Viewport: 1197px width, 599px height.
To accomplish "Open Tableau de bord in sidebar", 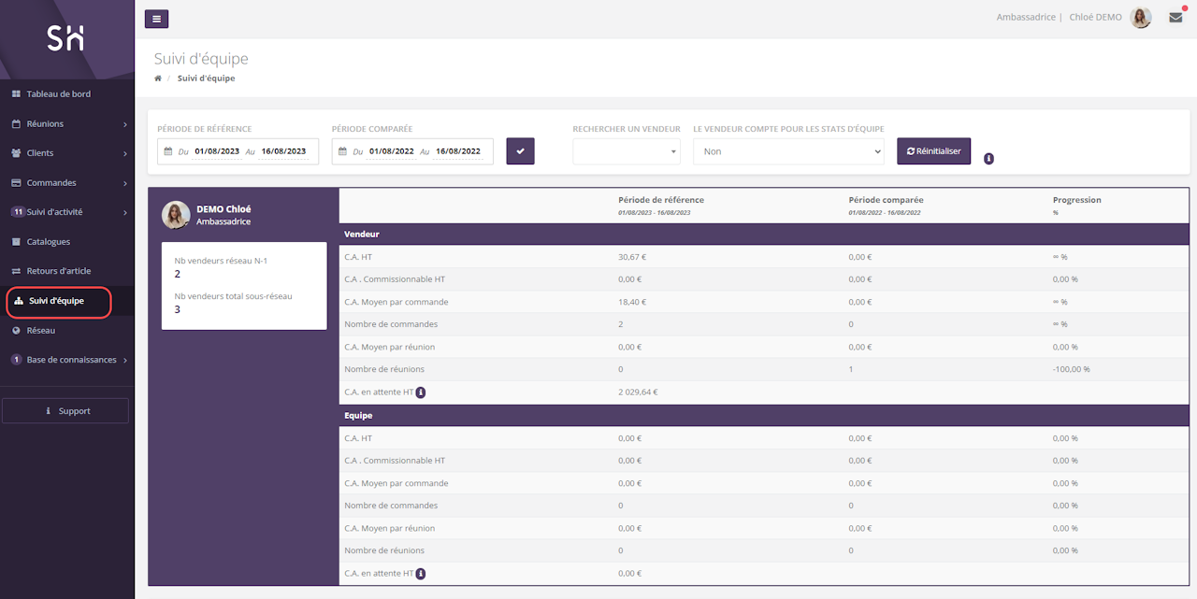I will tap(58, 94).
